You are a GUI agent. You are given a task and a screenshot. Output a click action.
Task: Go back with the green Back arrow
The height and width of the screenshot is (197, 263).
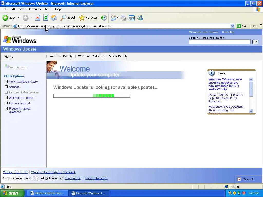tap(5, 18)
